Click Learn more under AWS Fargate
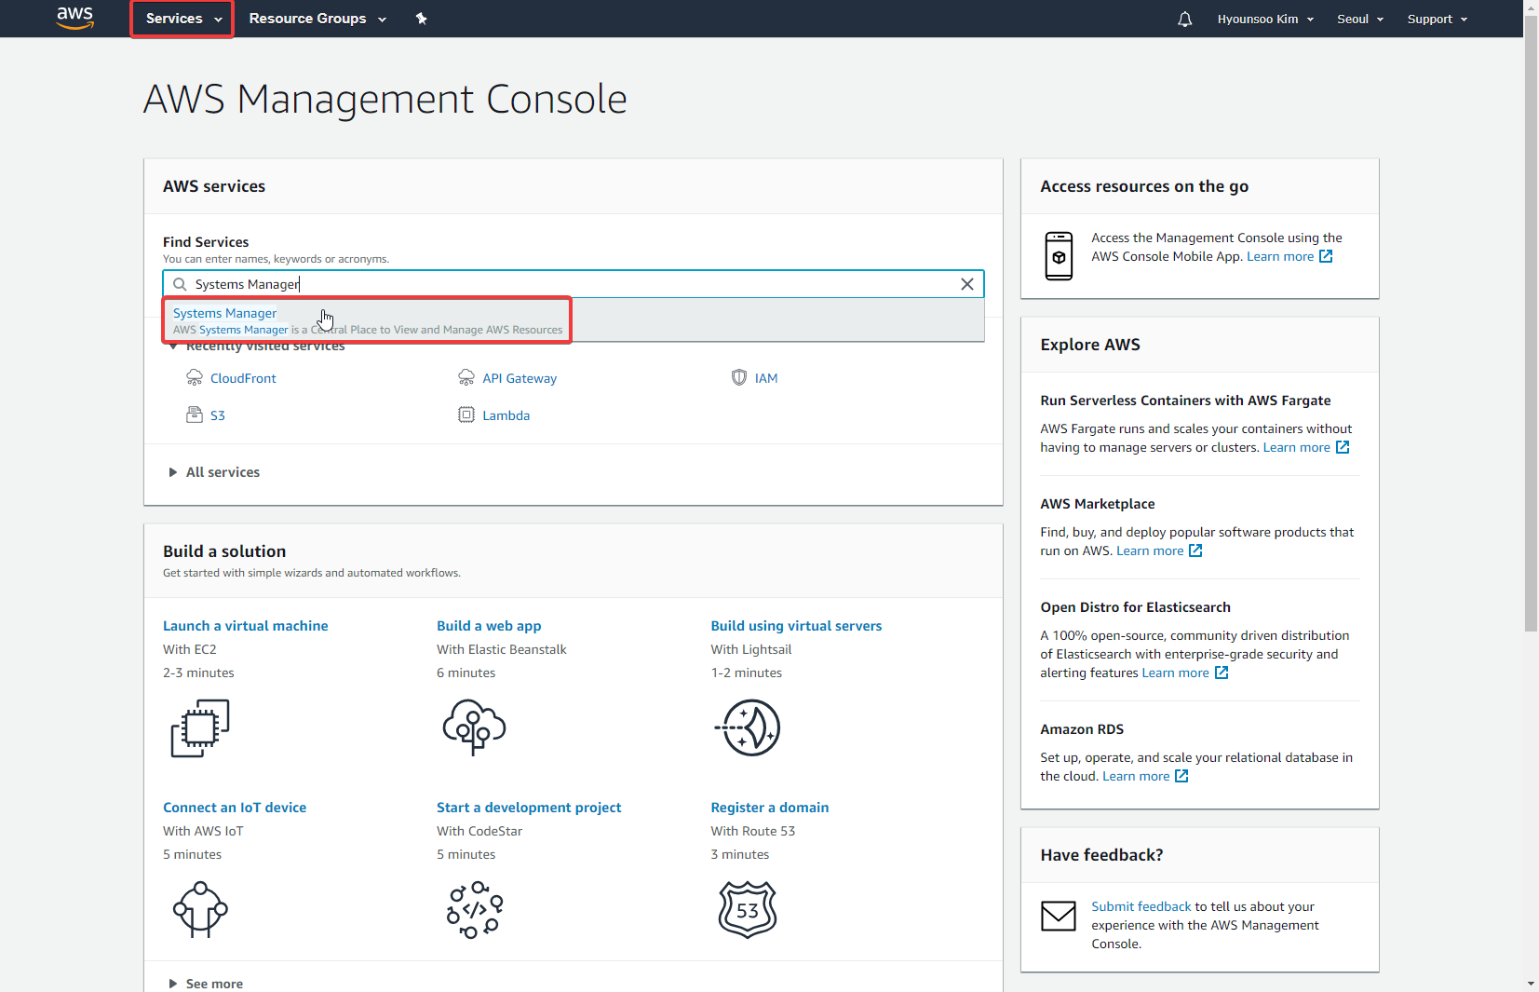 point(1296,447)
